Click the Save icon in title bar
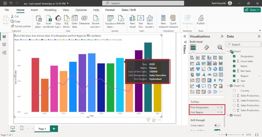This screenshot has width=262, height=137. (x=5, y=3)
